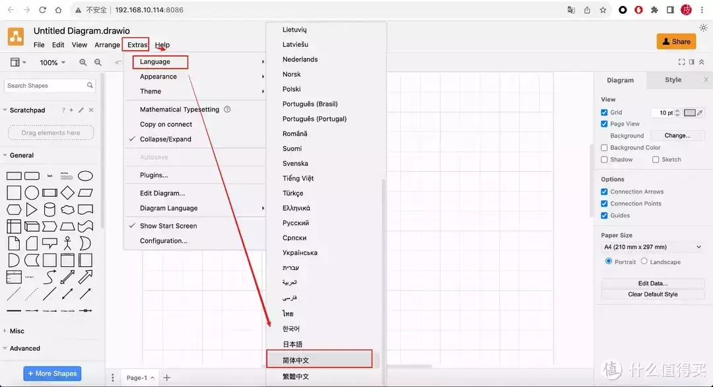The height and width of the screenshot is (387, 713).
Task: Click the More Shapes button
Action: coord(52,373)
